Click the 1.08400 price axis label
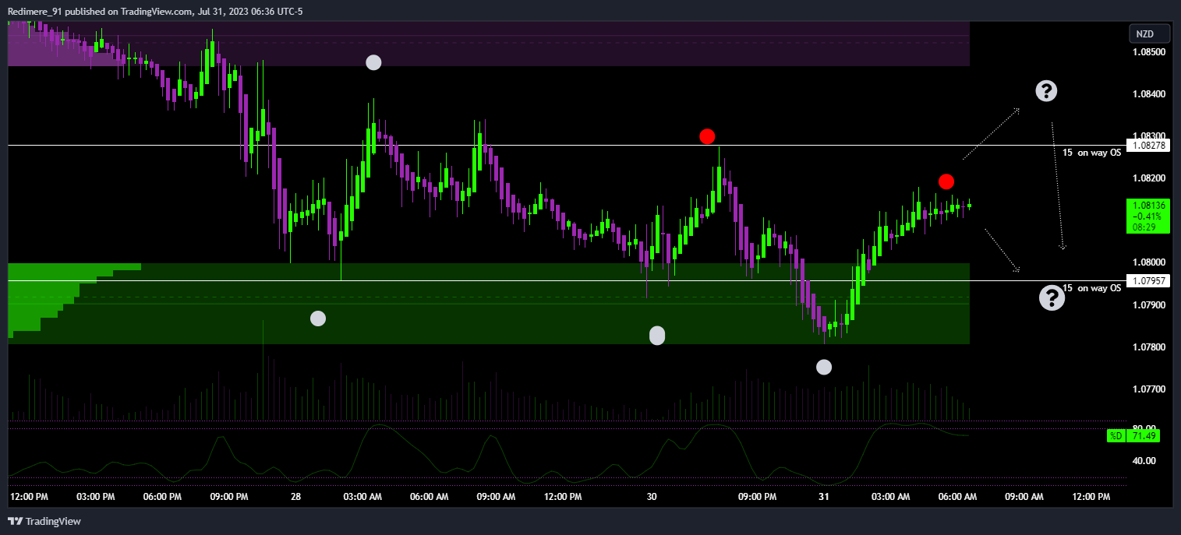 1149,94
